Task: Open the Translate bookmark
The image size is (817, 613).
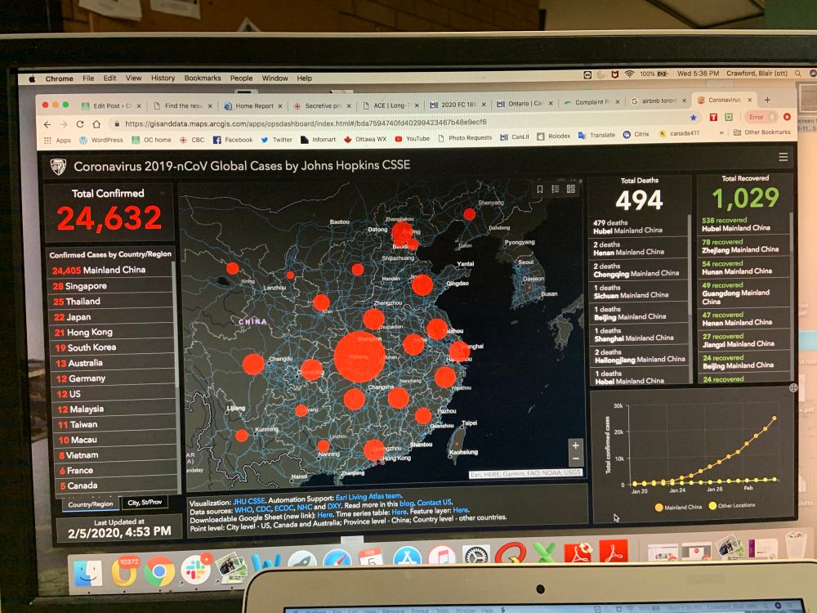Action: [x=596, y=135]
